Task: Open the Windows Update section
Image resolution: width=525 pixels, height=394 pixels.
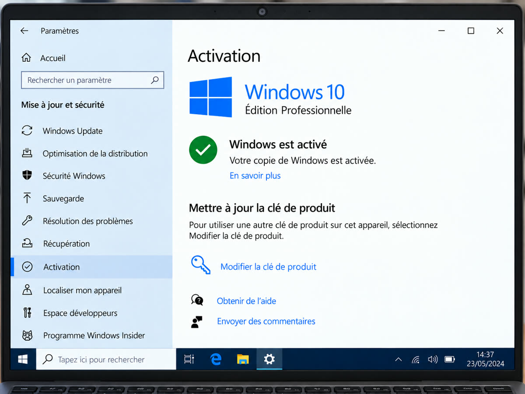Action: pos(73,131)
